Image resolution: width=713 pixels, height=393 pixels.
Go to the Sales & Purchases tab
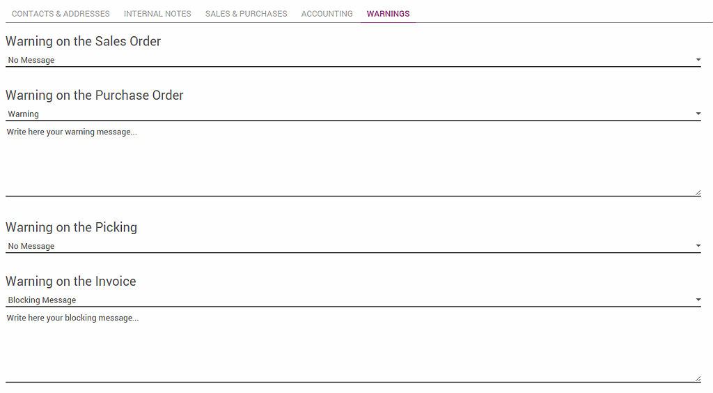(246, 13)
